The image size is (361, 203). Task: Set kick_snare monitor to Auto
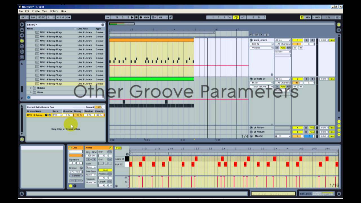(283, 48)
